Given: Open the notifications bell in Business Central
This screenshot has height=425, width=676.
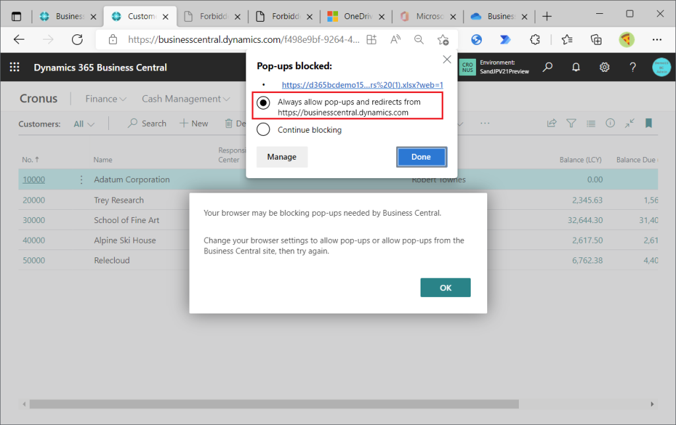Looking at the screenshot, I should pos(576,67).
